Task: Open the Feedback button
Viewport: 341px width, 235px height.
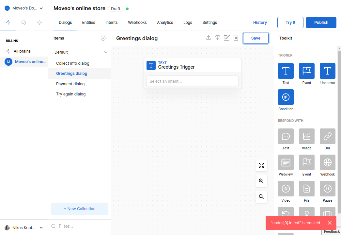Action: (332, 231)
